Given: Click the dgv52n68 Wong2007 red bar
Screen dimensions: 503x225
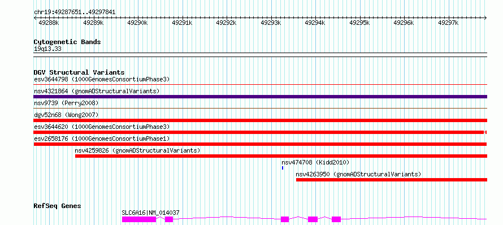Looking at the screenshot, I should (260, 120).
